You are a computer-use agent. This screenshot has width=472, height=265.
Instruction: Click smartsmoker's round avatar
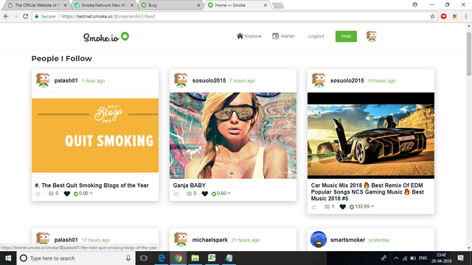(319, 239)
